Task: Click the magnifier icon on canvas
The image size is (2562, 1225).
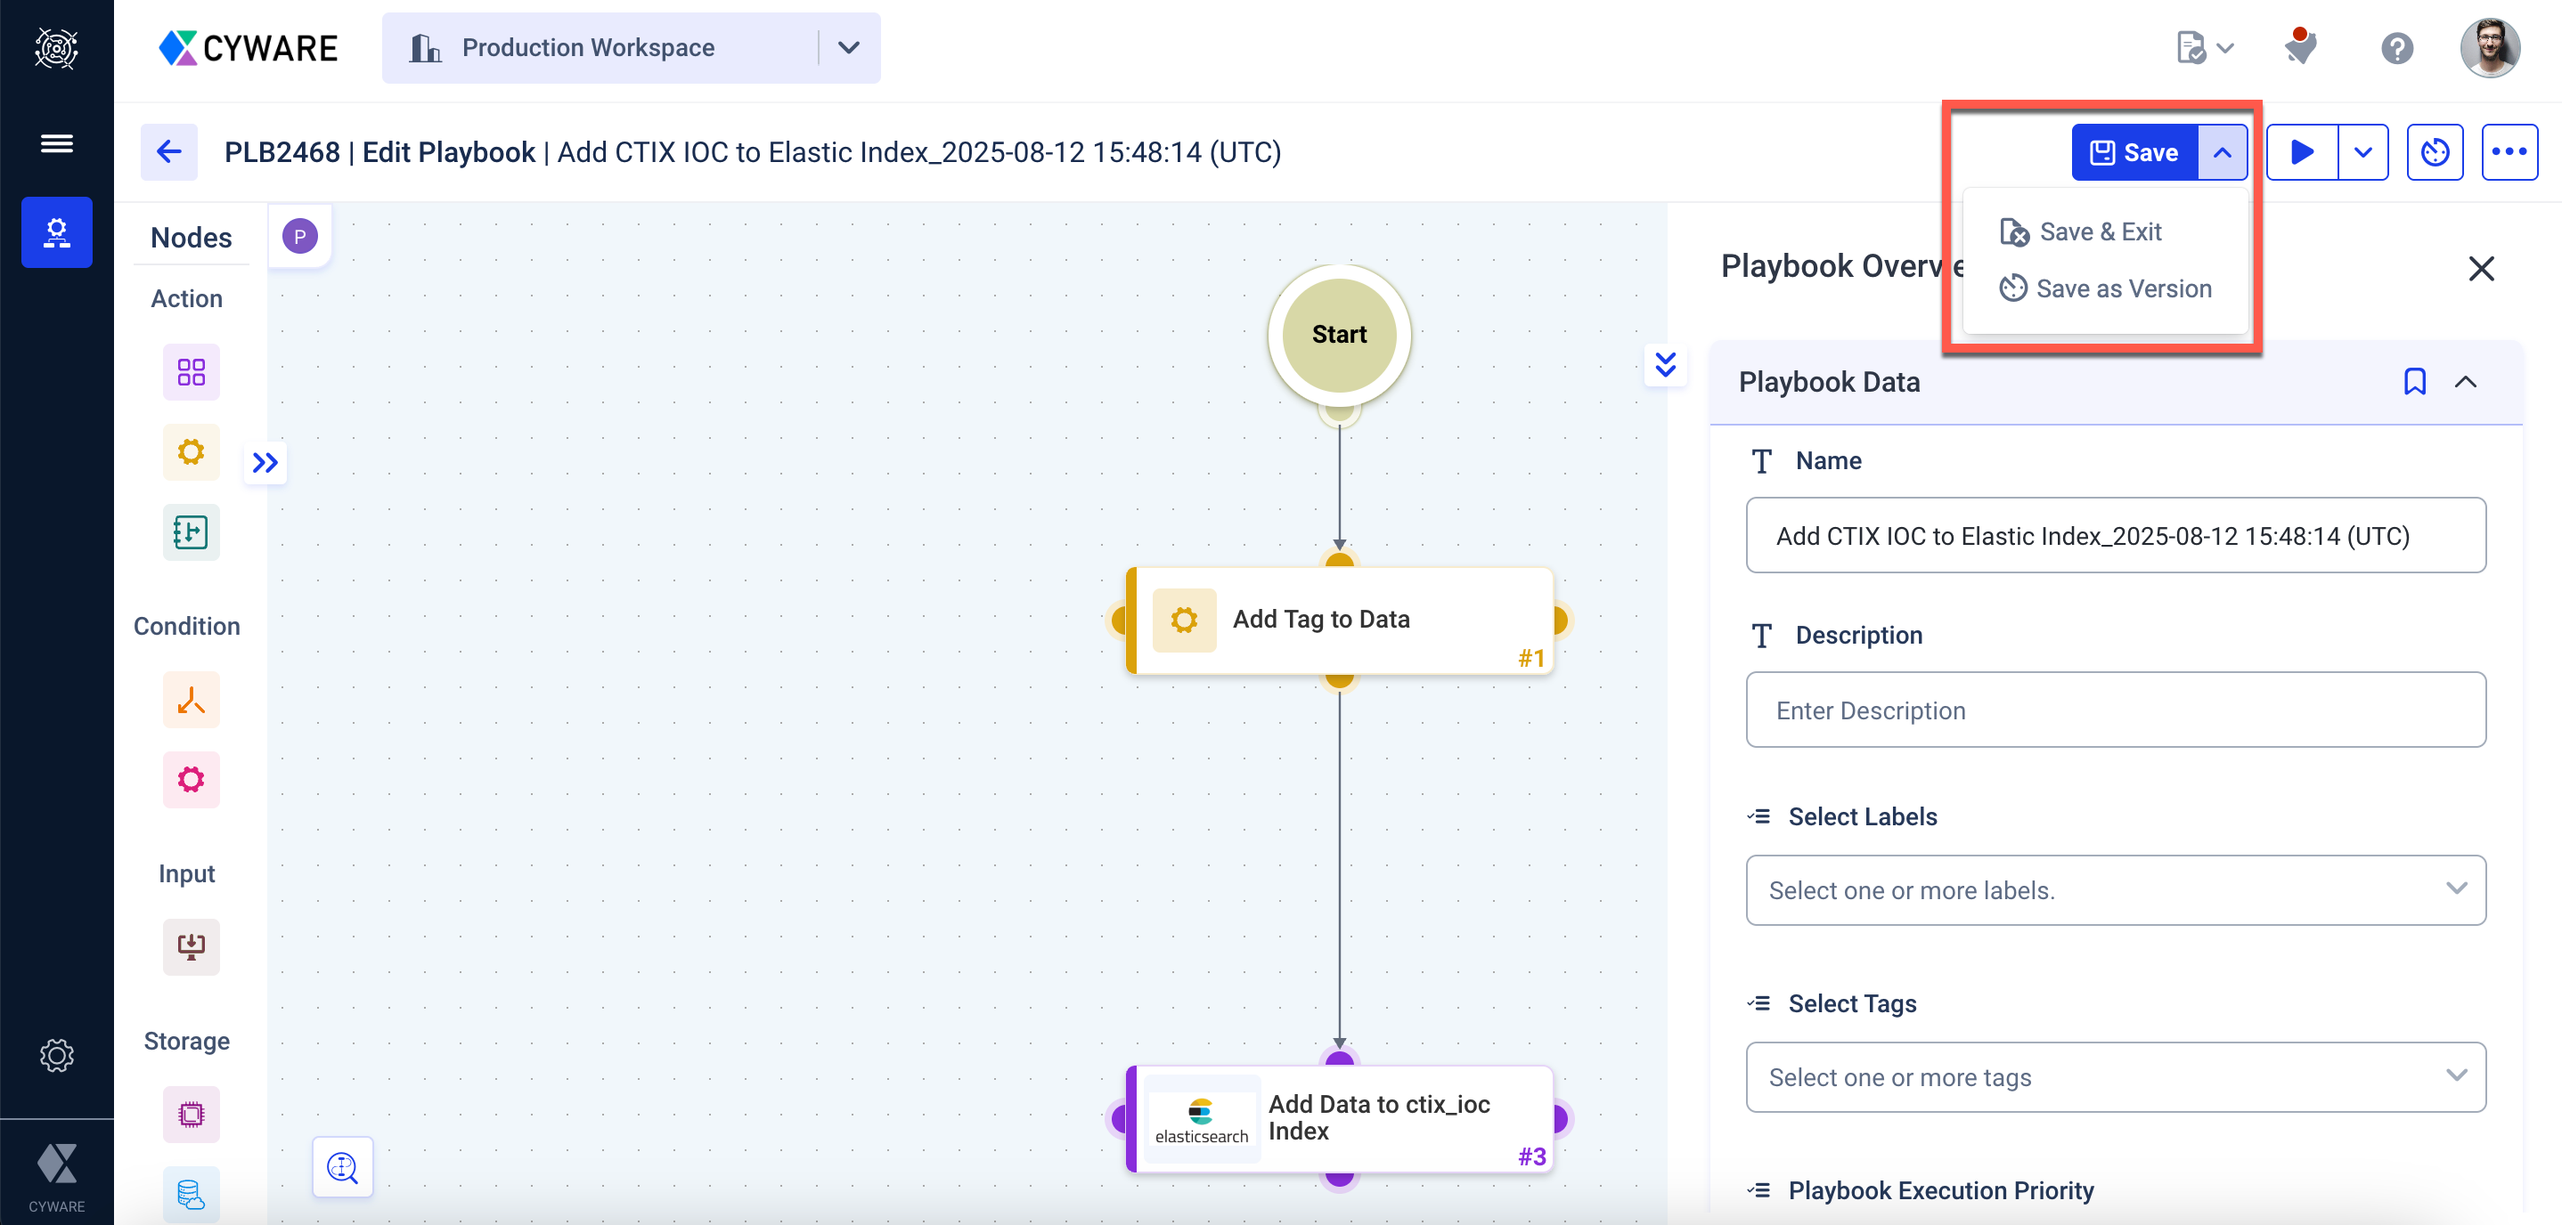Action: (x=342, y=1166)
